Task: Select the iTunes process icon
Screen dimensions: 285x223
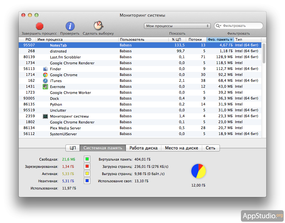Action: pos(45,81)
